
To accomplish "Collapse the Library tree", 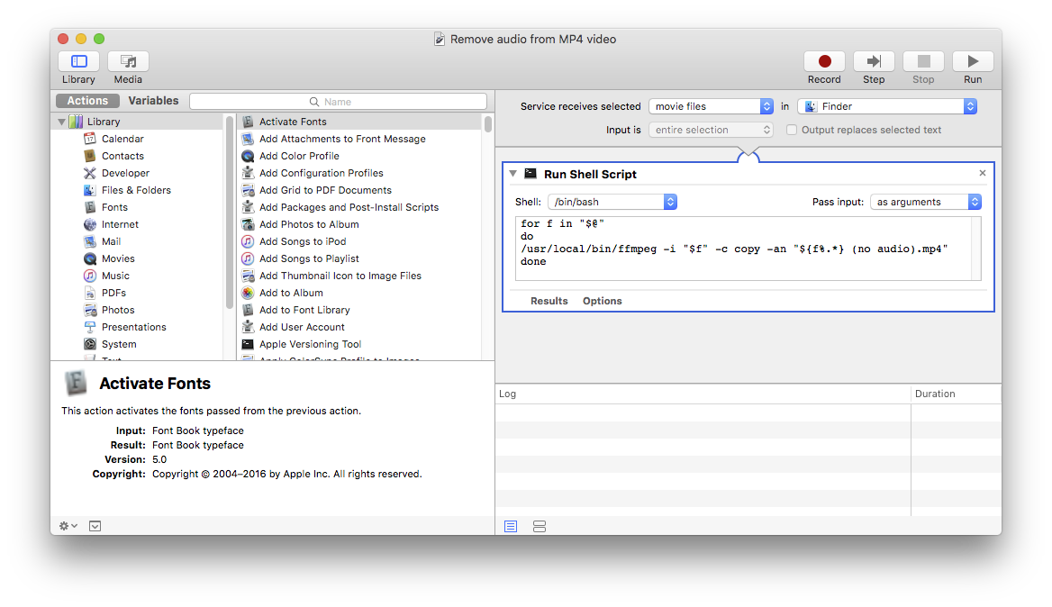I will (x=62, y=122).
